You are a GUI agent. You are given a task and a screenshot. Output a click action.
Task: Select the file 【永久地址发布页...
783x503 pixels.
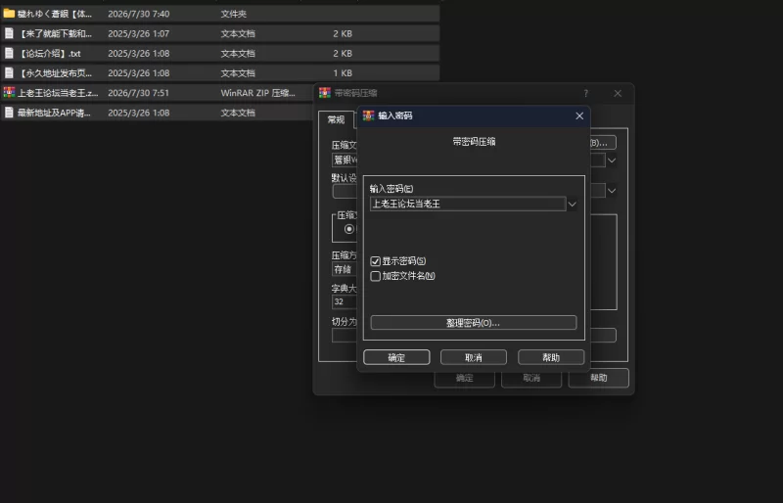(x=55, y=73)
